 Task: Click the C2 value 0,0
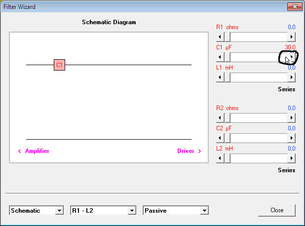pos(292,128)
